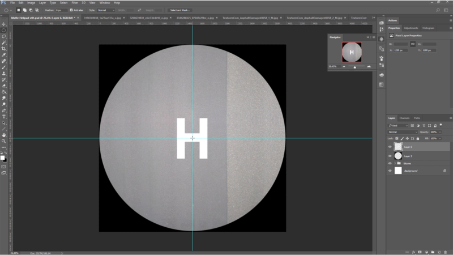
Task: Select the Clone Stamp tool
Action: (x=4, y=74)
